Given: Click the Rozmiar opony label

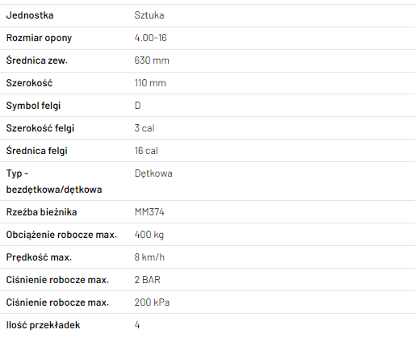Looking at the screenshot, I should [39, 38].
